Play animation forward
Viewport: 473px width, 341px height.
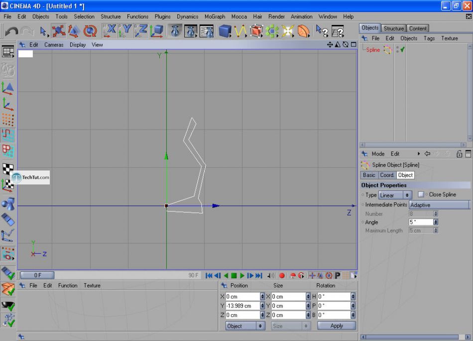point(242,276)
